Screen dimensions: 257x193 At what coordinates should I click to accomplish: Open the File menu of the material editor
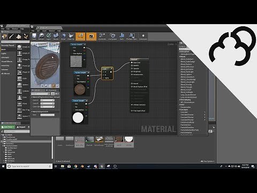coord(33,31)
